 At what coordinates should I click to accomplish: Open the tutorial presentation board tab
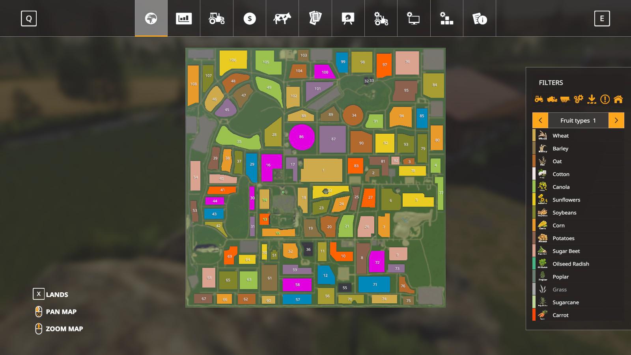point(348,19)
